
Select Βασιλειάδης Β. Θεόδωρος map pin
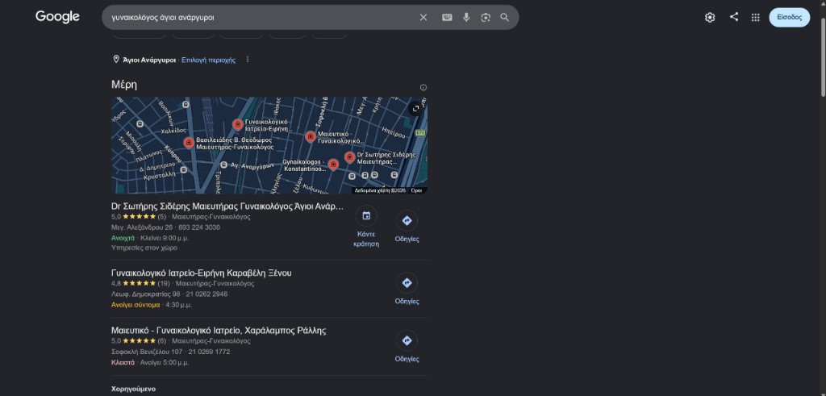pos(189,143)
